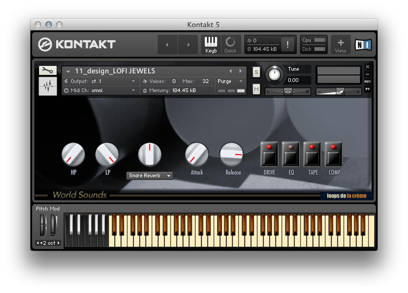Click the exclamation panic button
The width and height of the screenshot is (408, 293).
(x=288, y=44)
